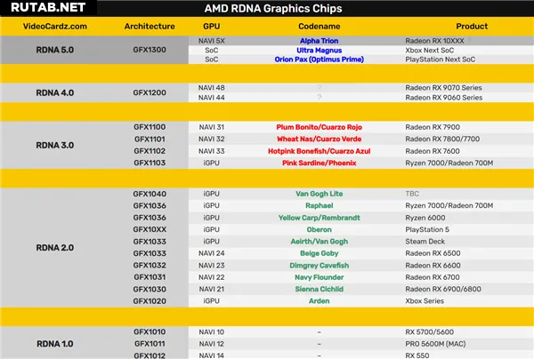This screenshot has height=359, width=534.
Task: Select the "Radeon RX 7900" product cell
Action: tap(433, 127)
